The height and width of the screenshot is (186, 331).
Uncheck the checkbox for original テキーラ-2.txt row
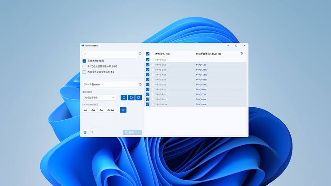[148, 64]
